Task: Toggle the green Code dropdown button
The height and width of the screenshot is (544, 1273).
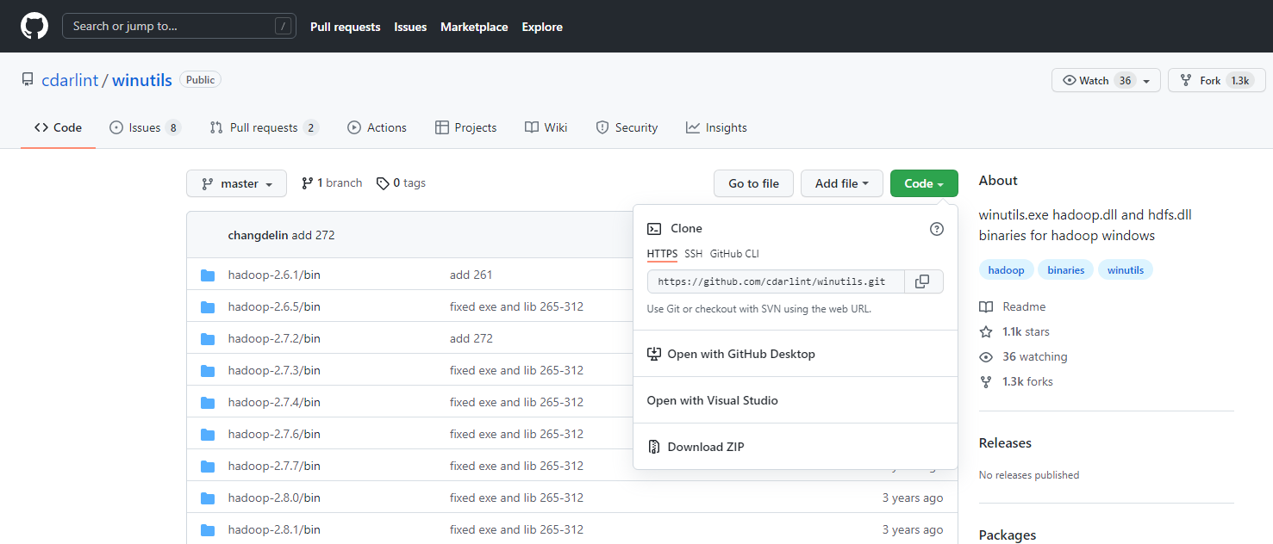Action: [x=924, y=183]
